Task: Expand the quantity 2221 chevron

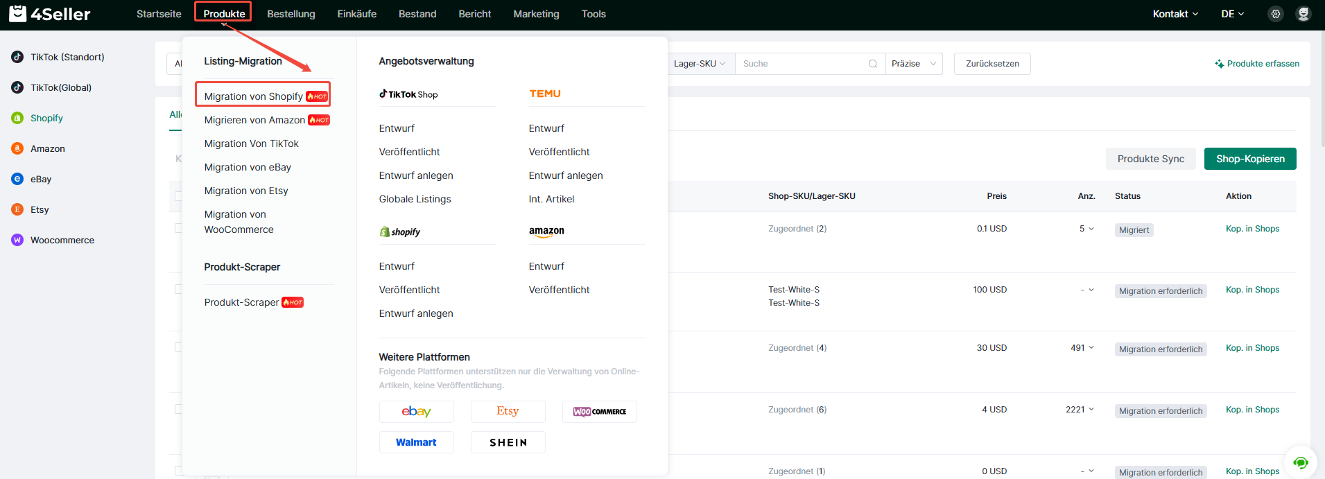Action: (x=1091, y=410)
